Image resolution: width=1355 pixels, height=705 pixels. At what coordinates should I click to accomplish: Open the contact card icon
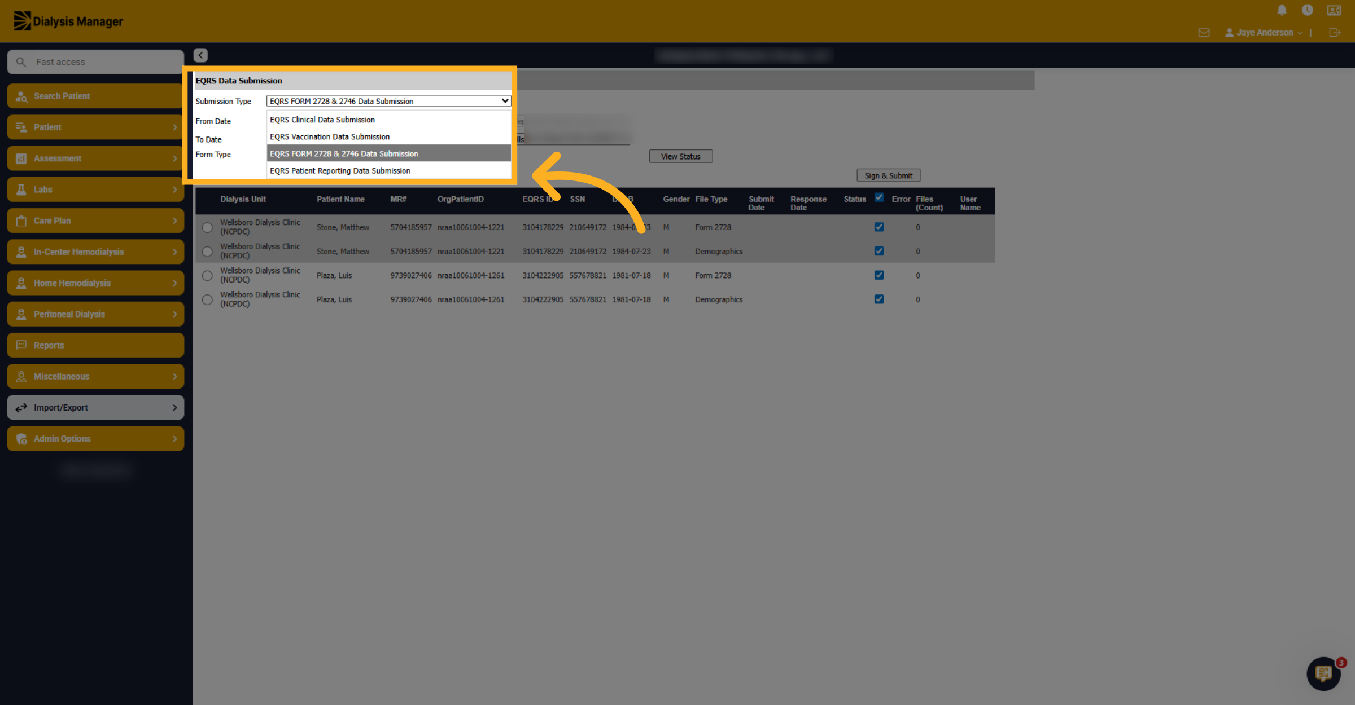[1334, 10]
